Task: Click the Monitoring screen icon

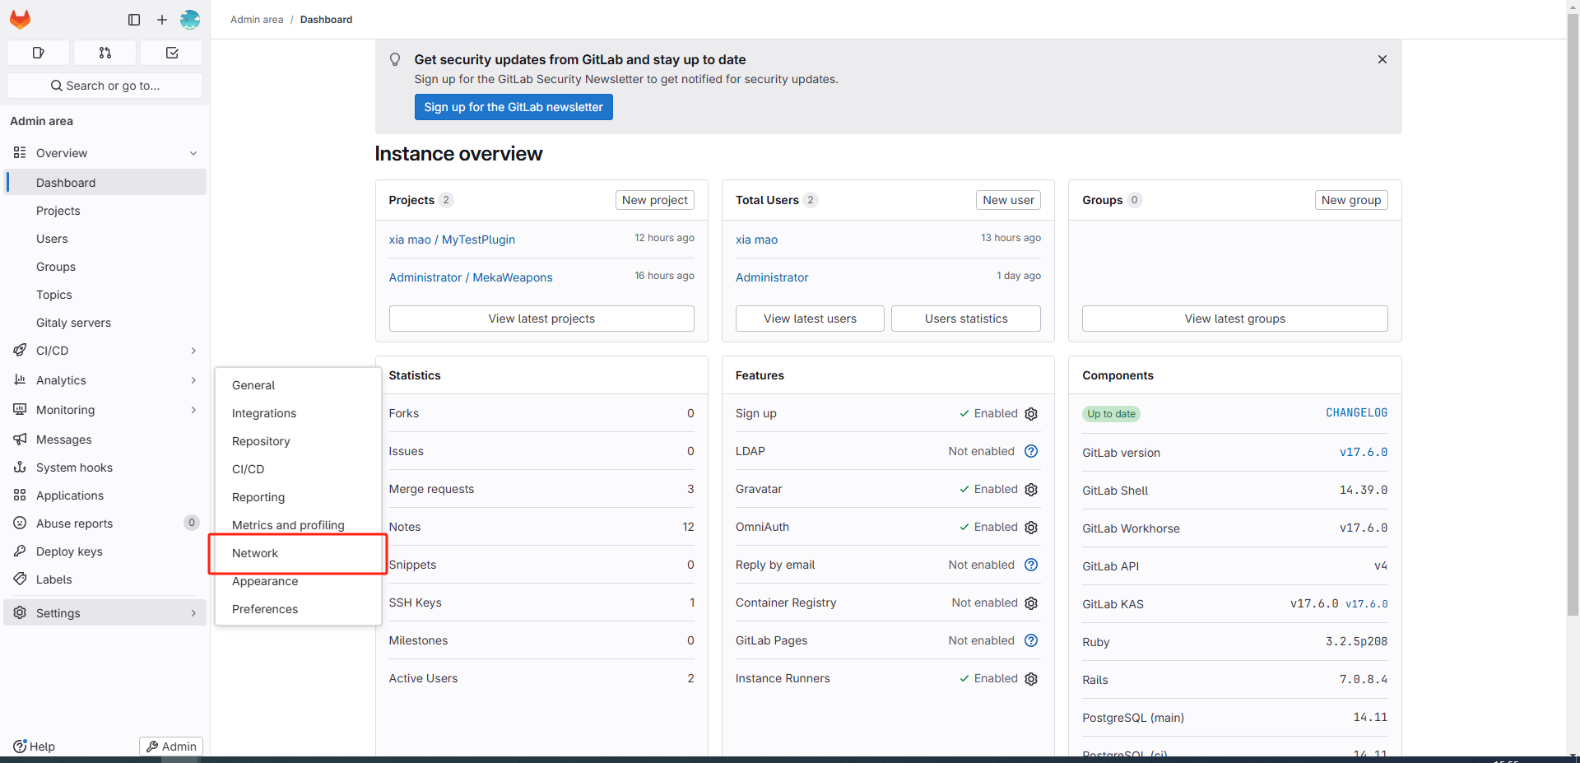Action: 20,410
